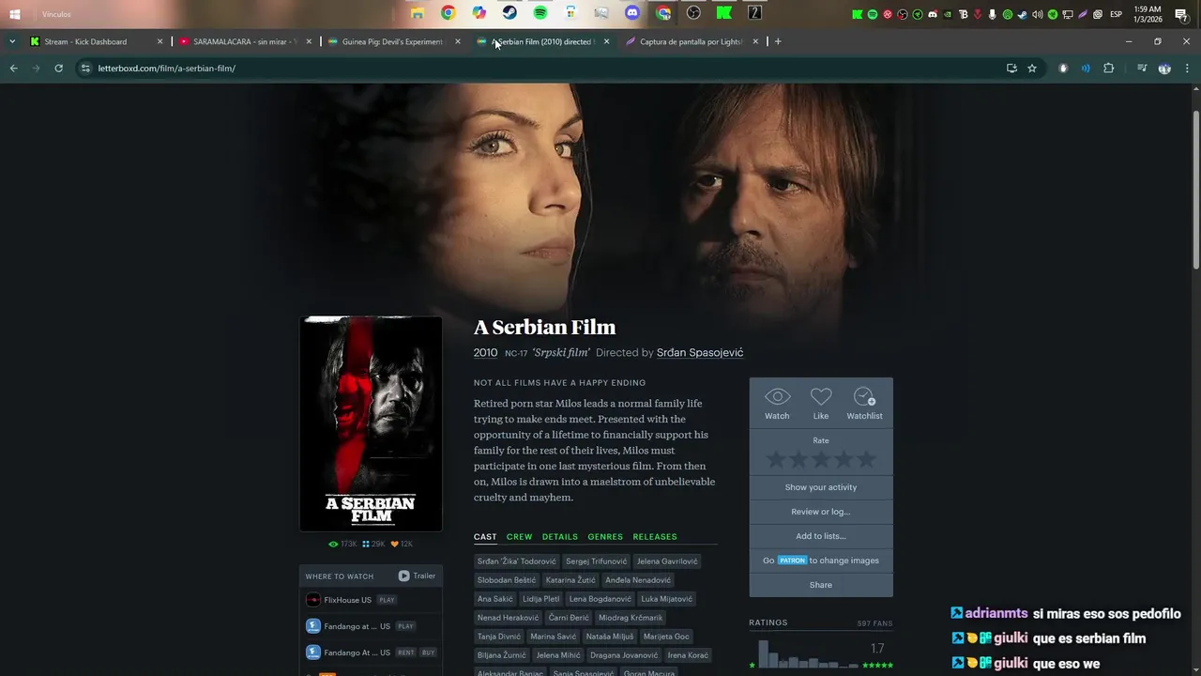Close the Guinea Pig browser tab
Viewport: 1201px width, 676px height.
[458, 41]
